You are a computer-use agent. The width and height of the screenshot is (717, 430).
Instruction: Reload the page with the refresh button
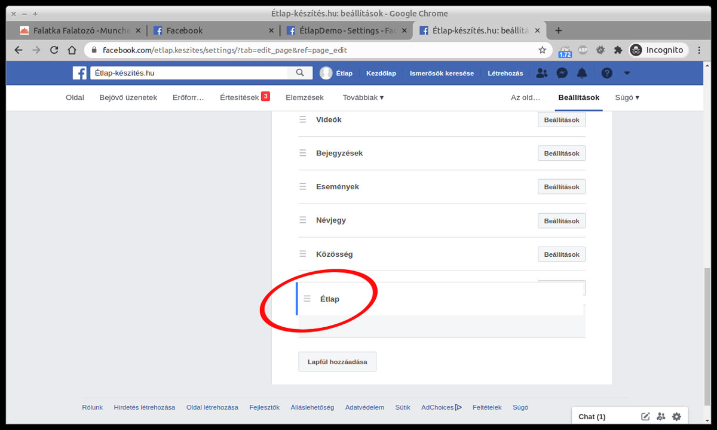54,50
